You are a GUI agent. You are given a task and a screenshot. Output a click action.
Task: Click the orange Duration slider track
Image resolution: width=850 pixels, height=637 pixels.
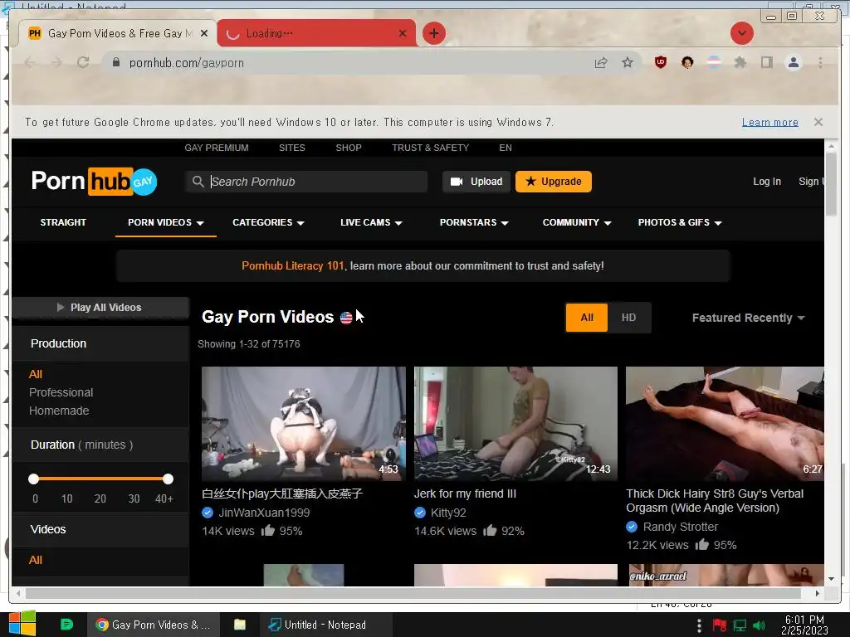click(x=100, y=479)
